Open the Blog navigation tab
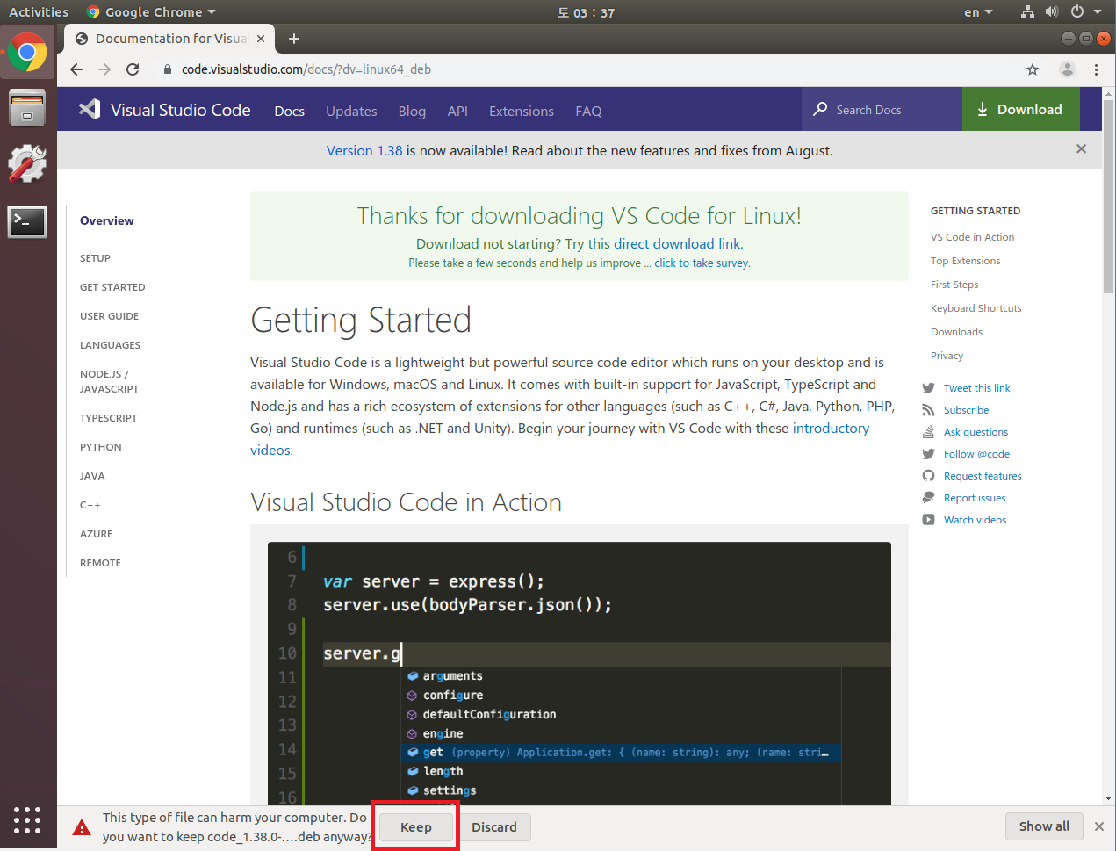 point(412,111)
